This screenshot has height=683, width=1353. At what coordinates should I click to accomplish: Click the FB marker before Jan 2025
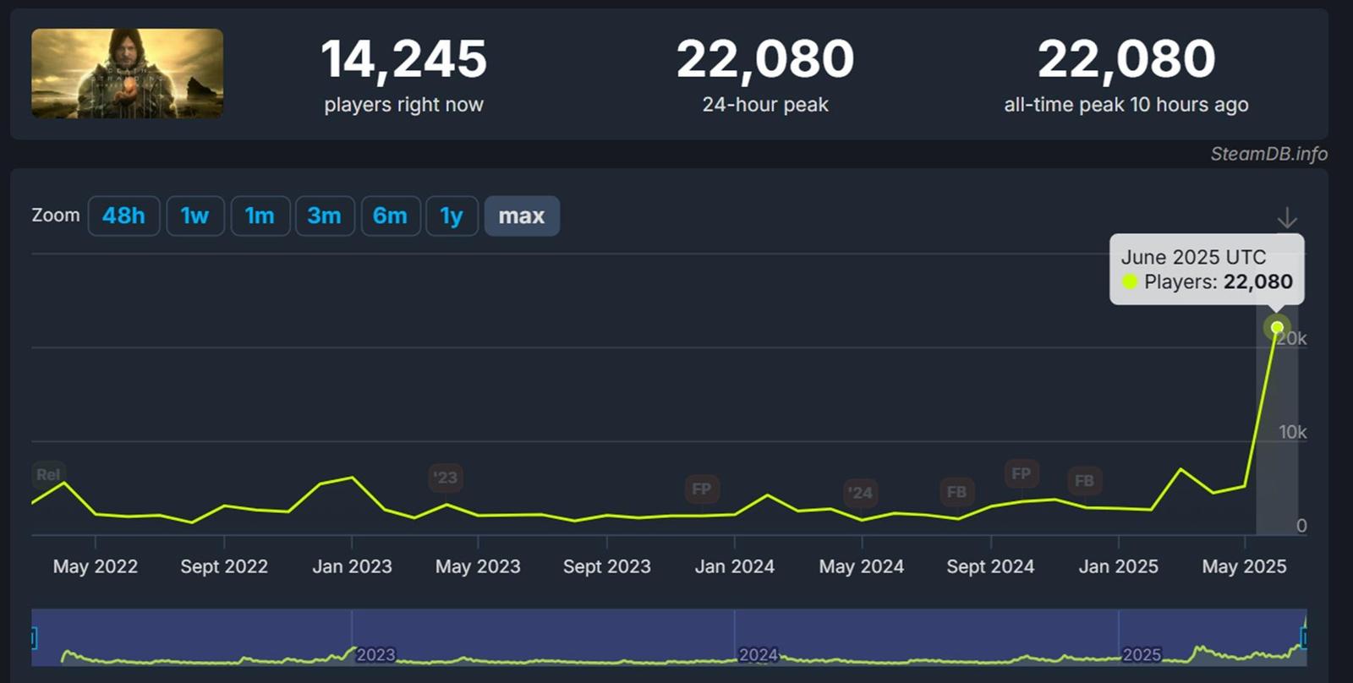pos(1084,481)
